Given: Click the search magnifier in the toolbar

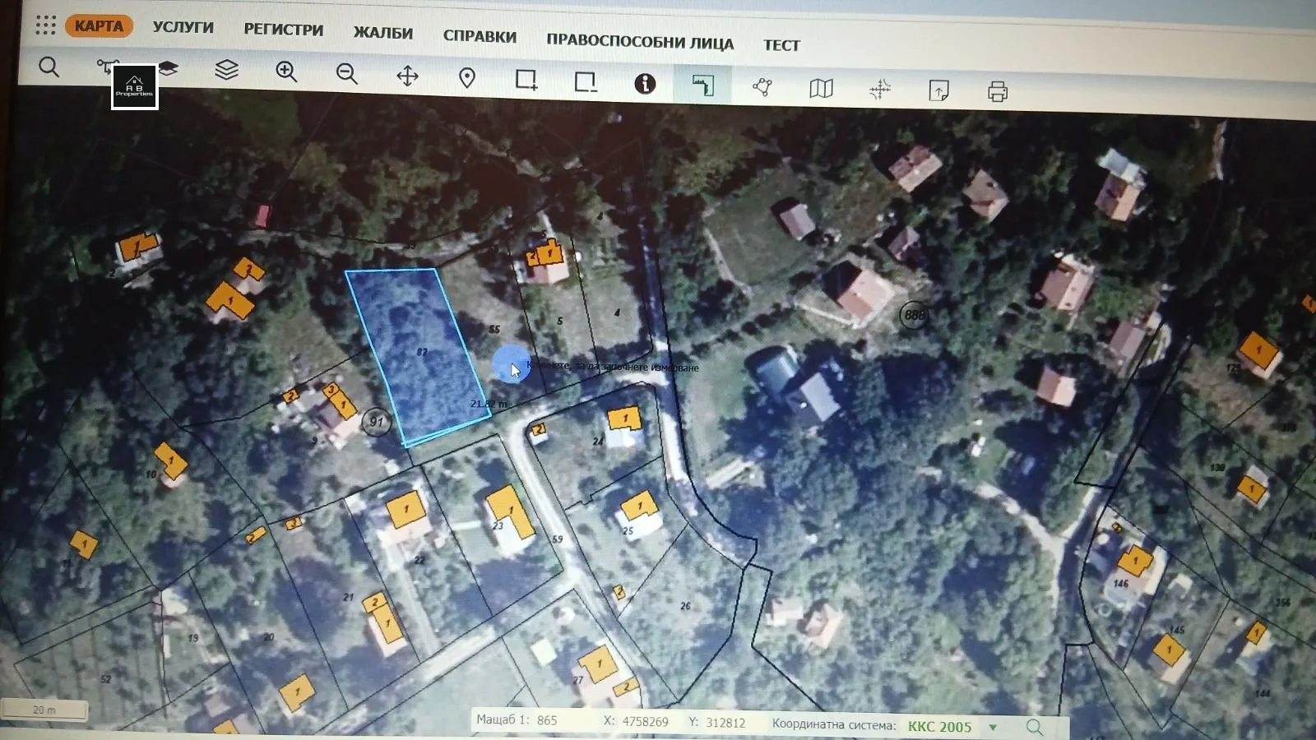Looking at the screenshot, I should point(49,67).
